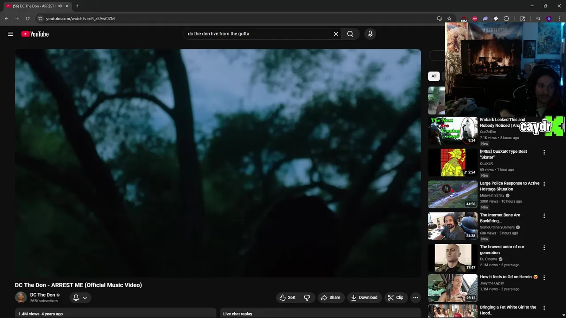566x318 pixels.
Task: Open the Large Police Response video thumbnail
Action: point(453,194)
